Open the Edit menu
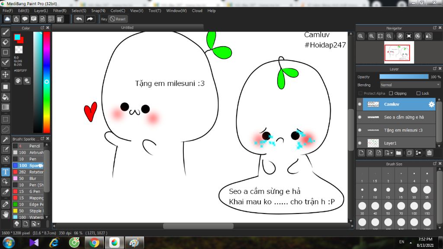This screenshot has width=443, height=249. pyautogui.click(x=23, y=11)
